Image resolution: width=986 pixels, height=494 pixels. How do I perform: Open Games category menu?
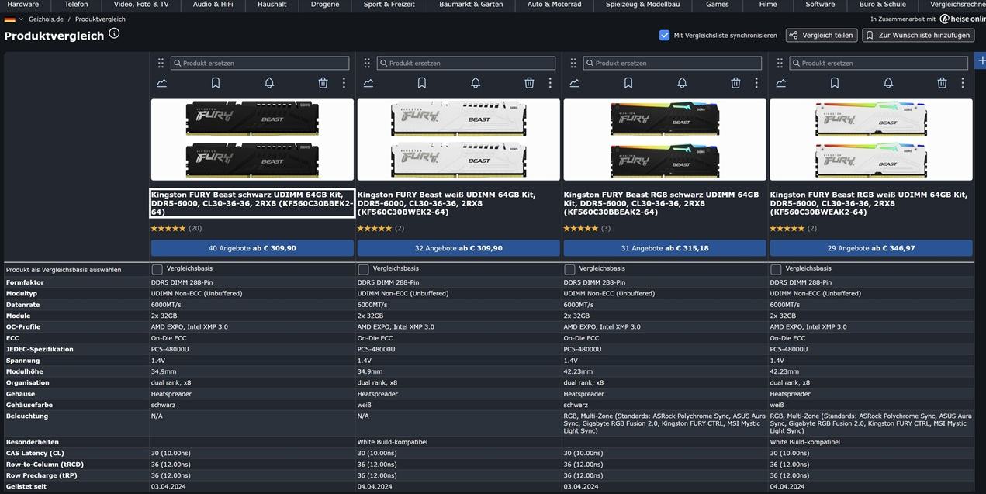tap(718, 5)
